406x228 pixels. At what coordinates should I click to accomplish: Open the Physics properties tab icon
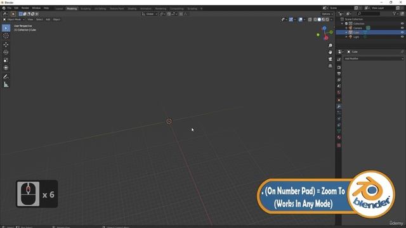[x=339, y=119]
